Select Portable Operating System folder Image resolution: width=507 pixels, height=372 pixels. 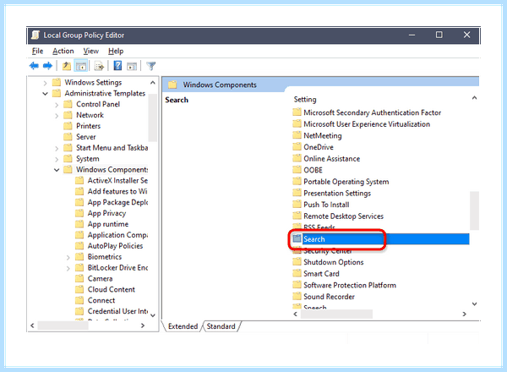(346, 182)
